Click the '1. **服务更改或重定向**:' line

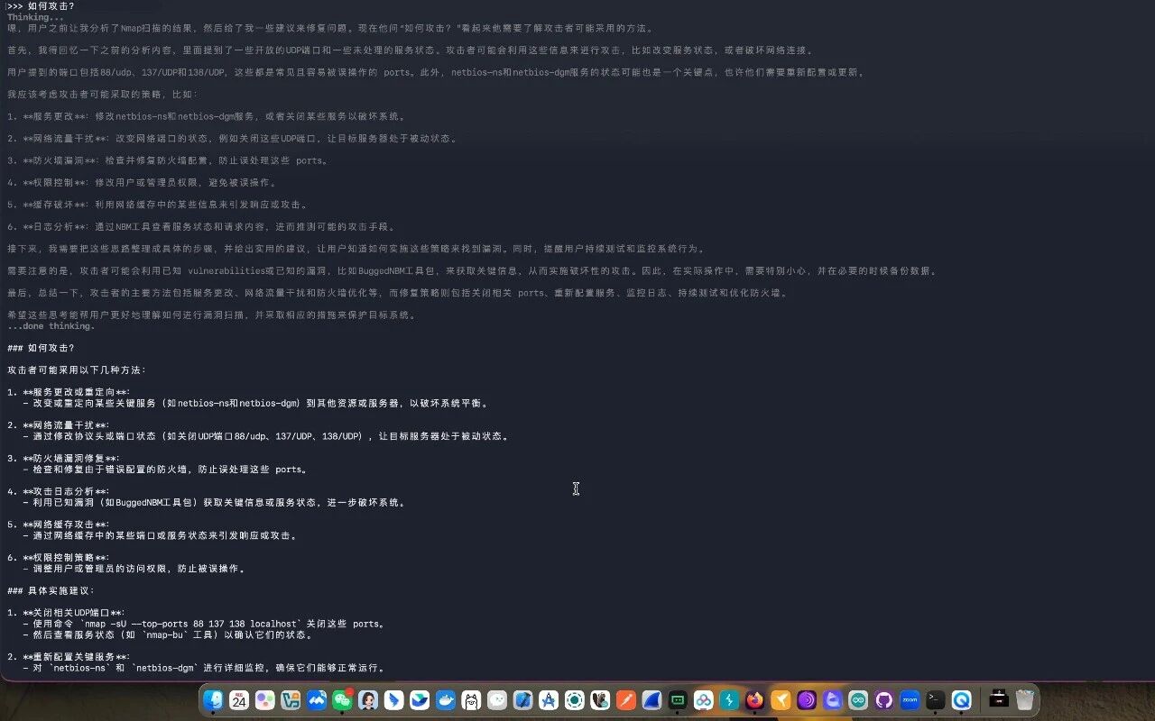69,392
